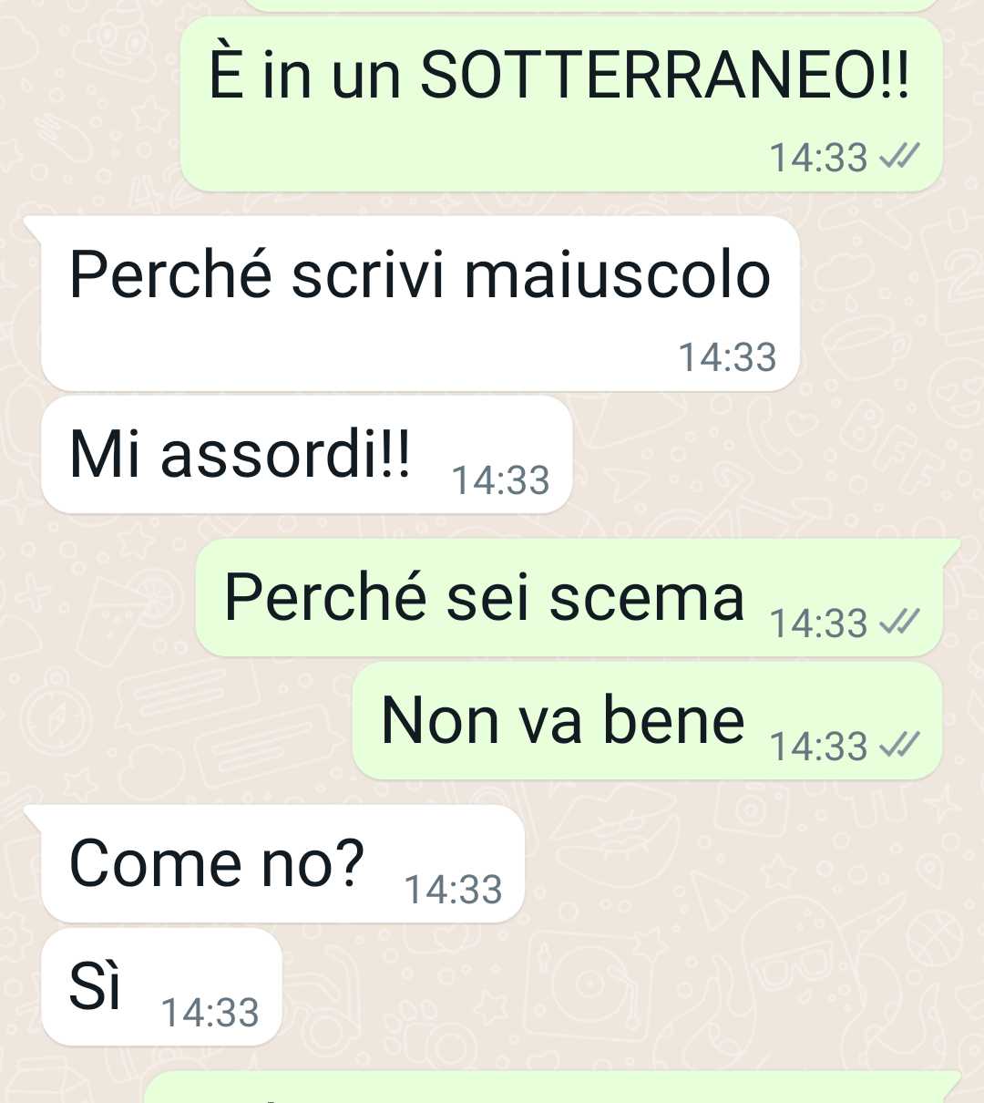Tap the 'Sì' message bubble
The width and height of the screenshot is (984, 1103).
pyautogui.click(x=161, y=987)
